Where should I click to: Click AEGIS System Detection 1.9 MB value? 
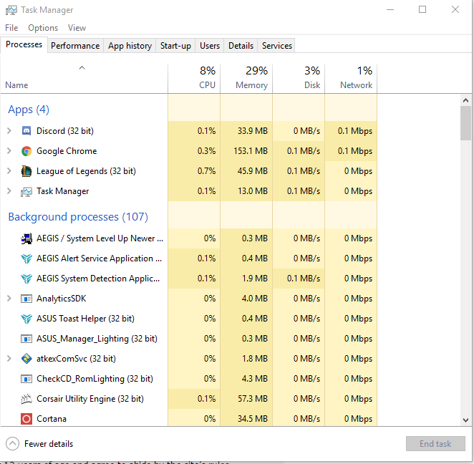pos(255,279)
